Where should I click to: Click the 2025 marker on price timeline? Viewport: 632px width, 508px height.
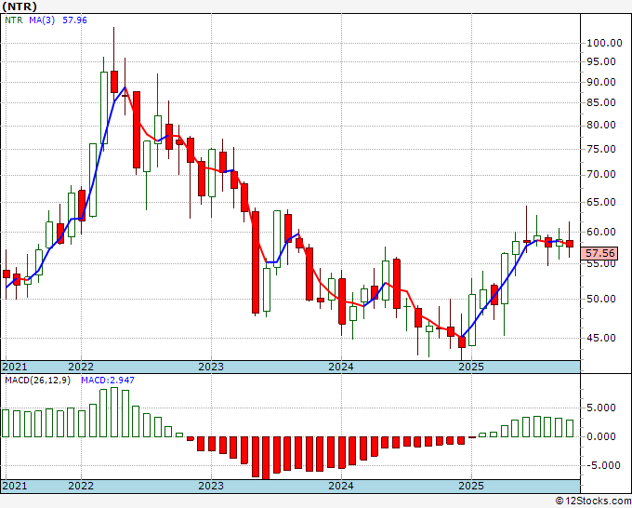471,367
